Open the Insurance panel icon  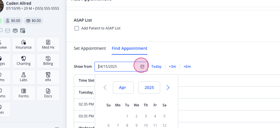[x=24, y=42]
